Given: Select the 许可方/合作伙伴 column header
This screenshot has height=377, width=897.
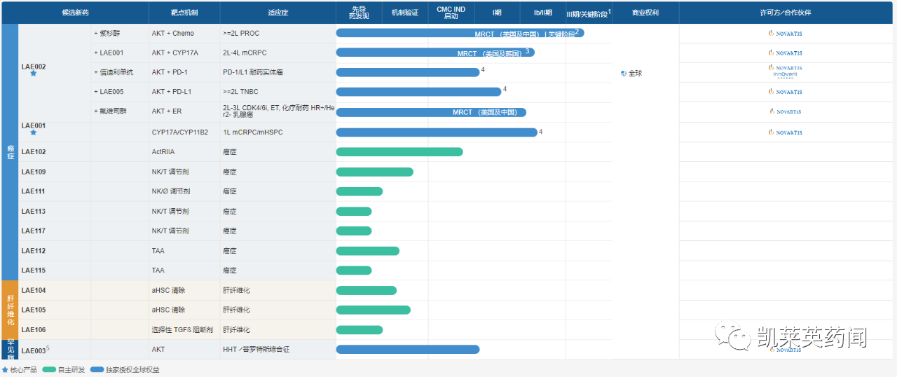Looking at the screenshot, I should [785, 13].
